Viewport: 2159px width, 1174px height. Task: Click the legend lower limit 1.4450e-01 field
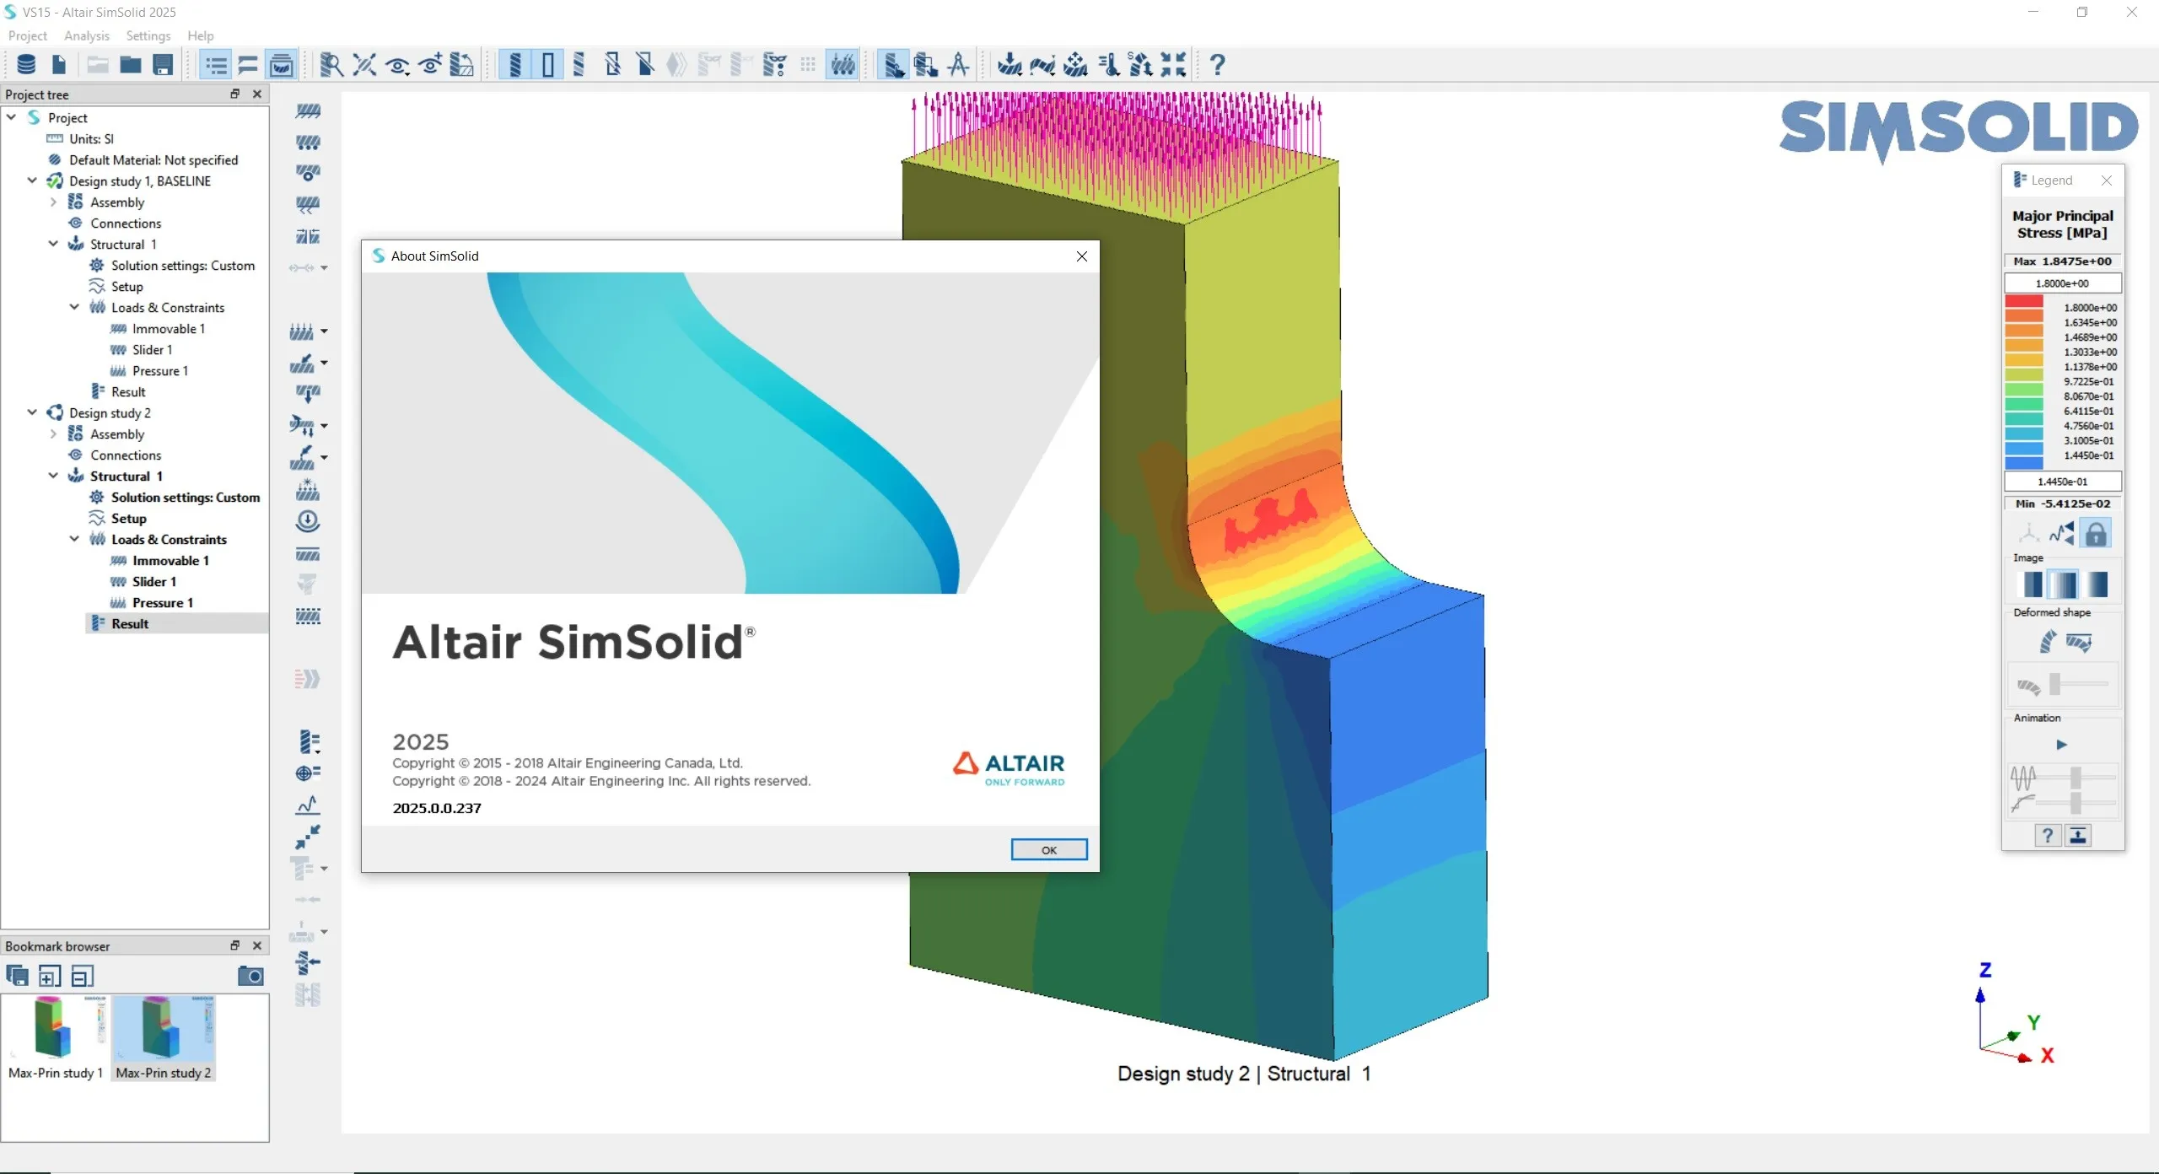(x=2063, y=482)
